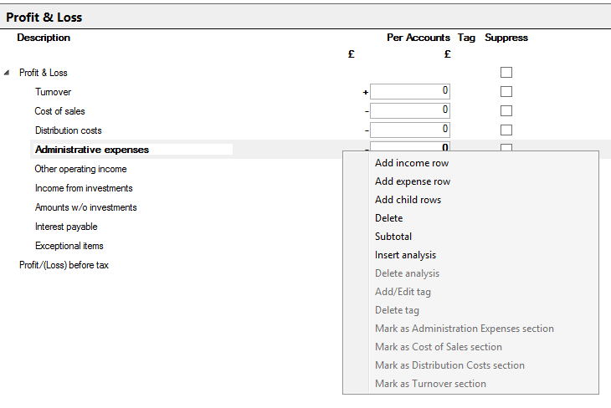The width and height of the screenshot is (611, 408).
Task: Click the Administrative expenses description field
Action: pos(131,150)
